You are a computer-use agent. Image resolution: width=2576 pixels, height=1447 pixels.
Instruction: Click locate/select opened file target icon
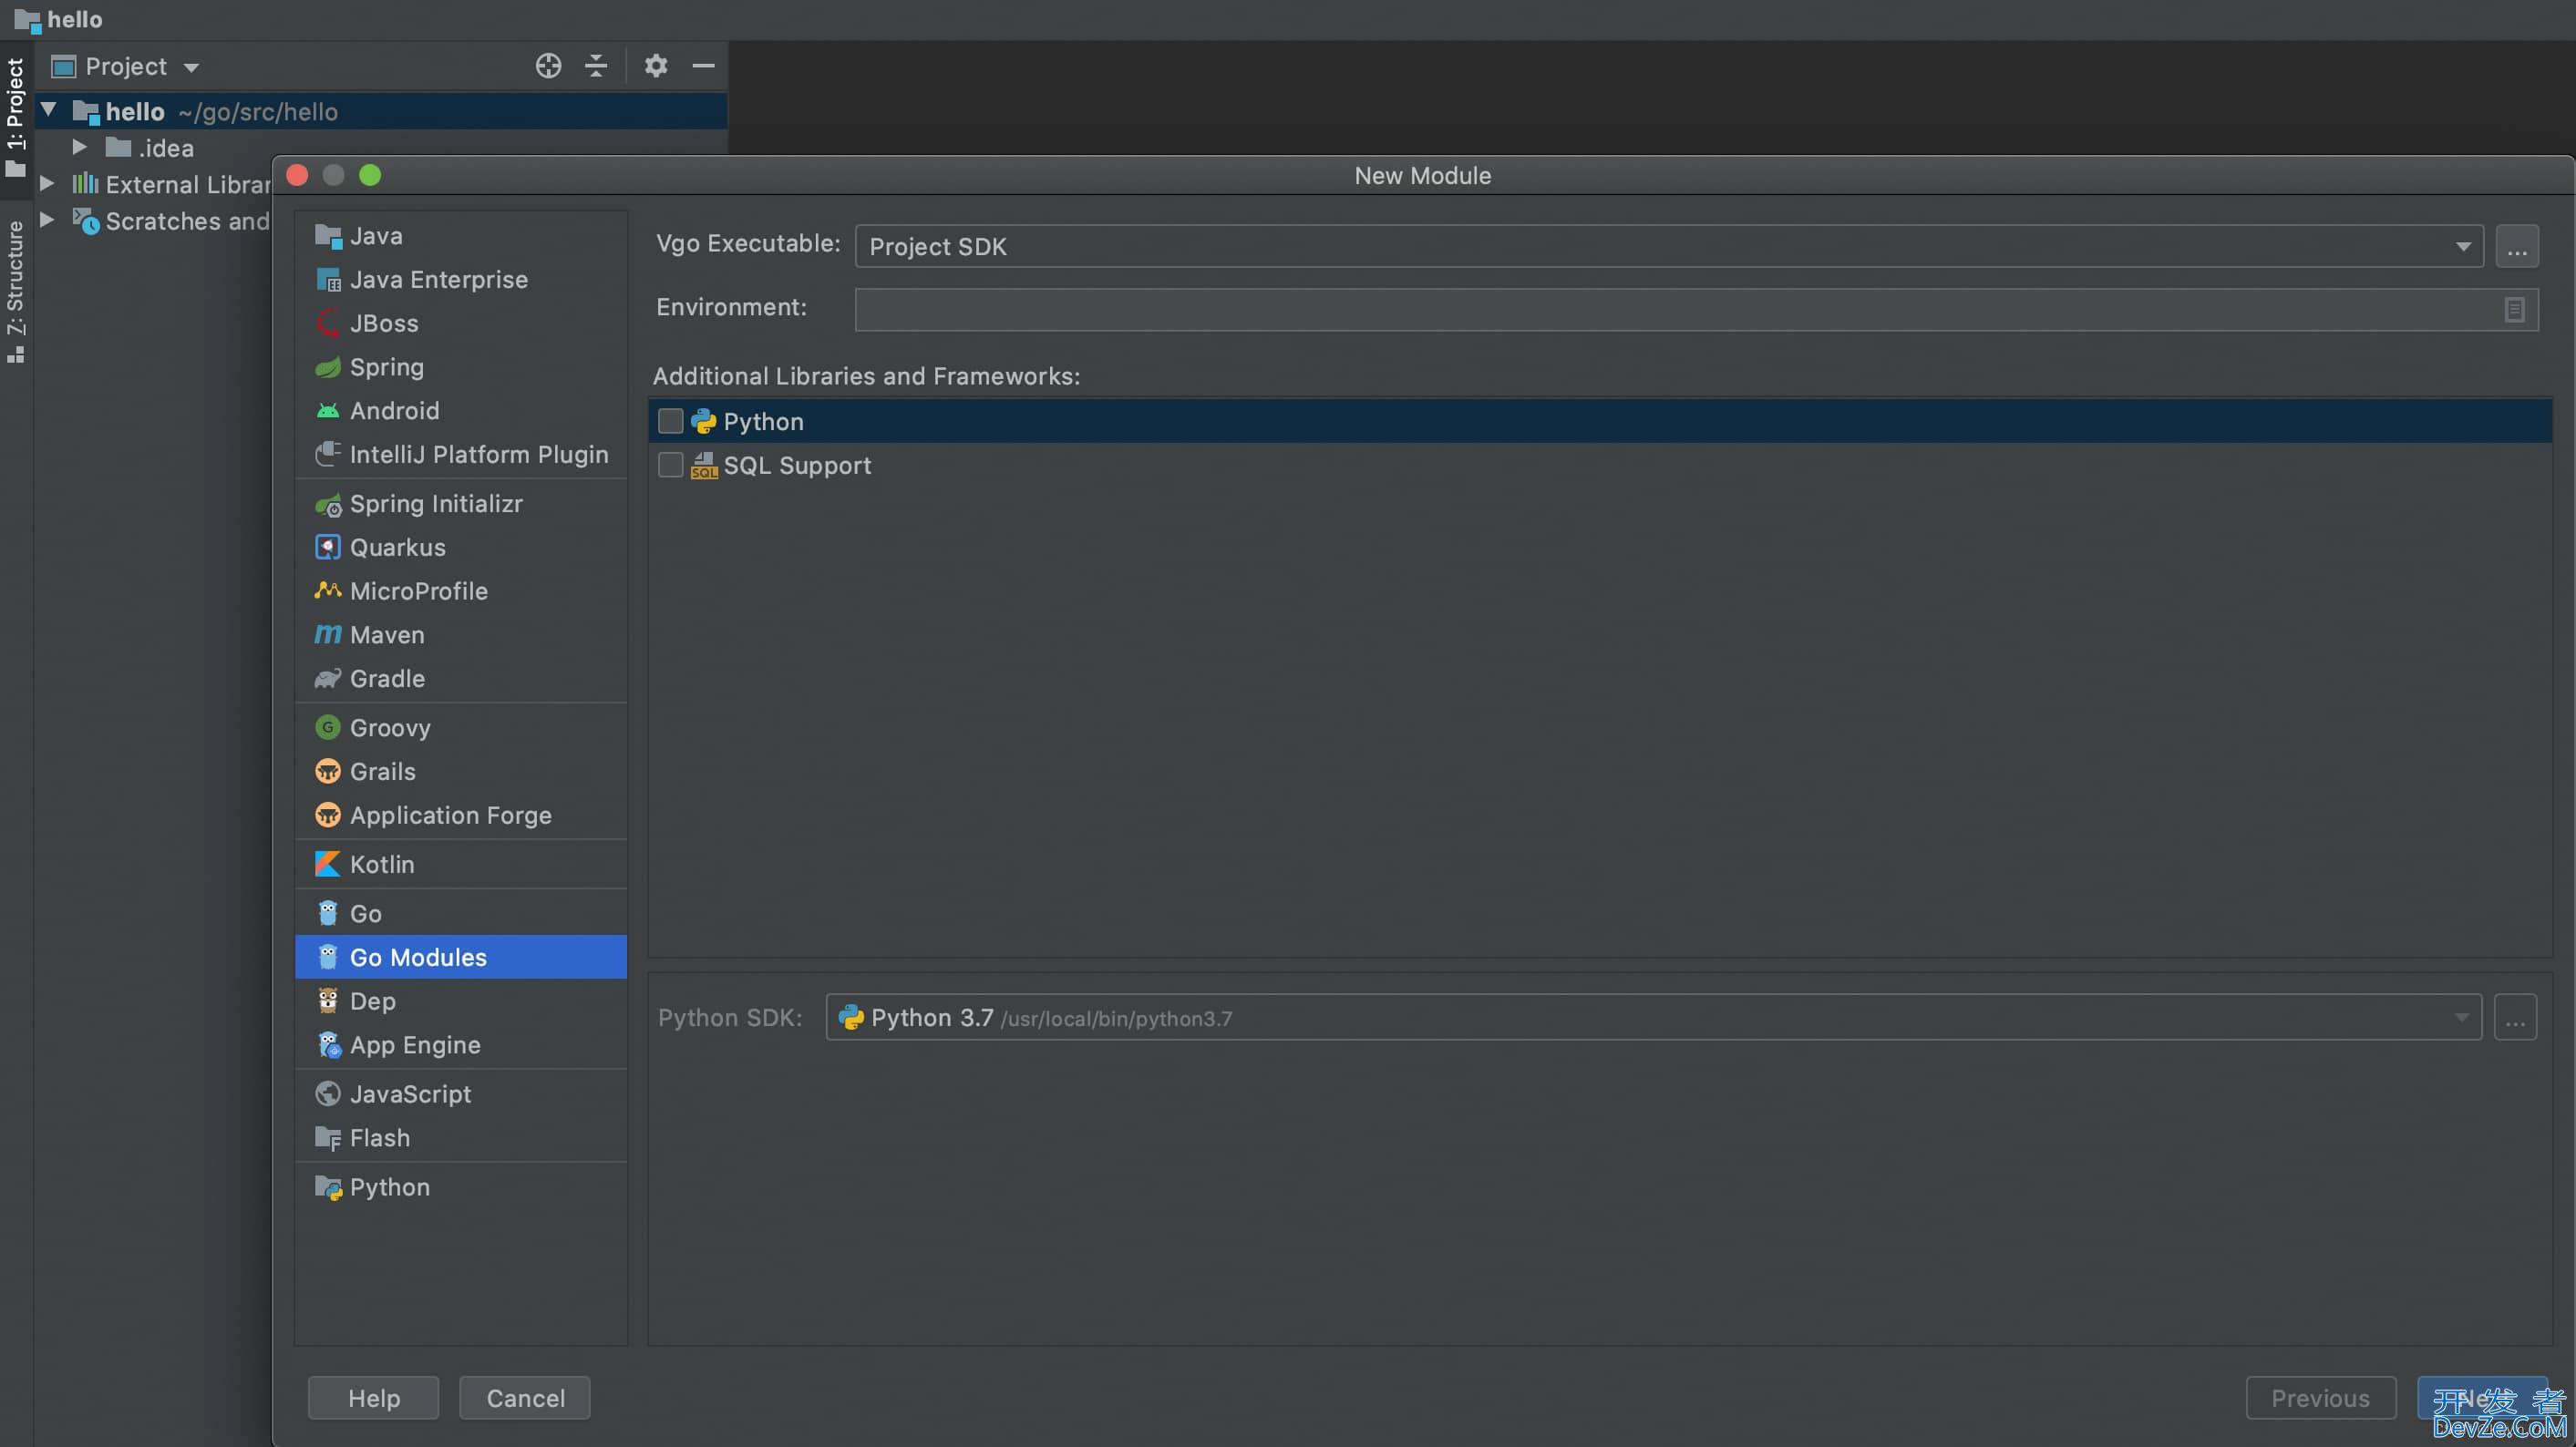click(548, 66)
